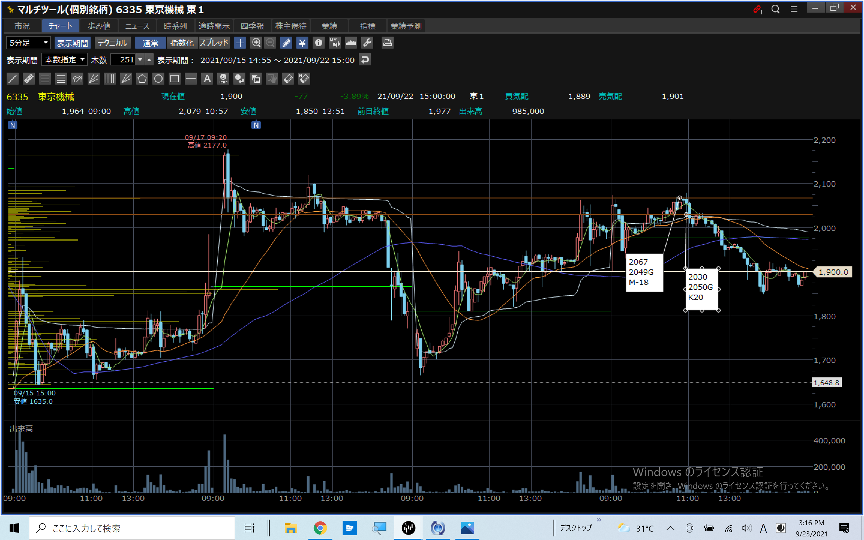Click the eraser delete-drawing tool

coord(288,79)
